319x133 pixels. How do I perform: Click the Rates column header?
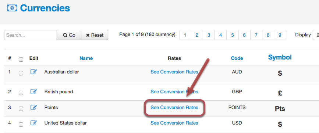coord(174,58)
